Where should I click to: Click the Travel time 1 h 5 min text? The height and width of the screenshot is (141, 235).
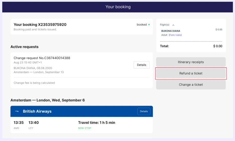coord(97,123)
